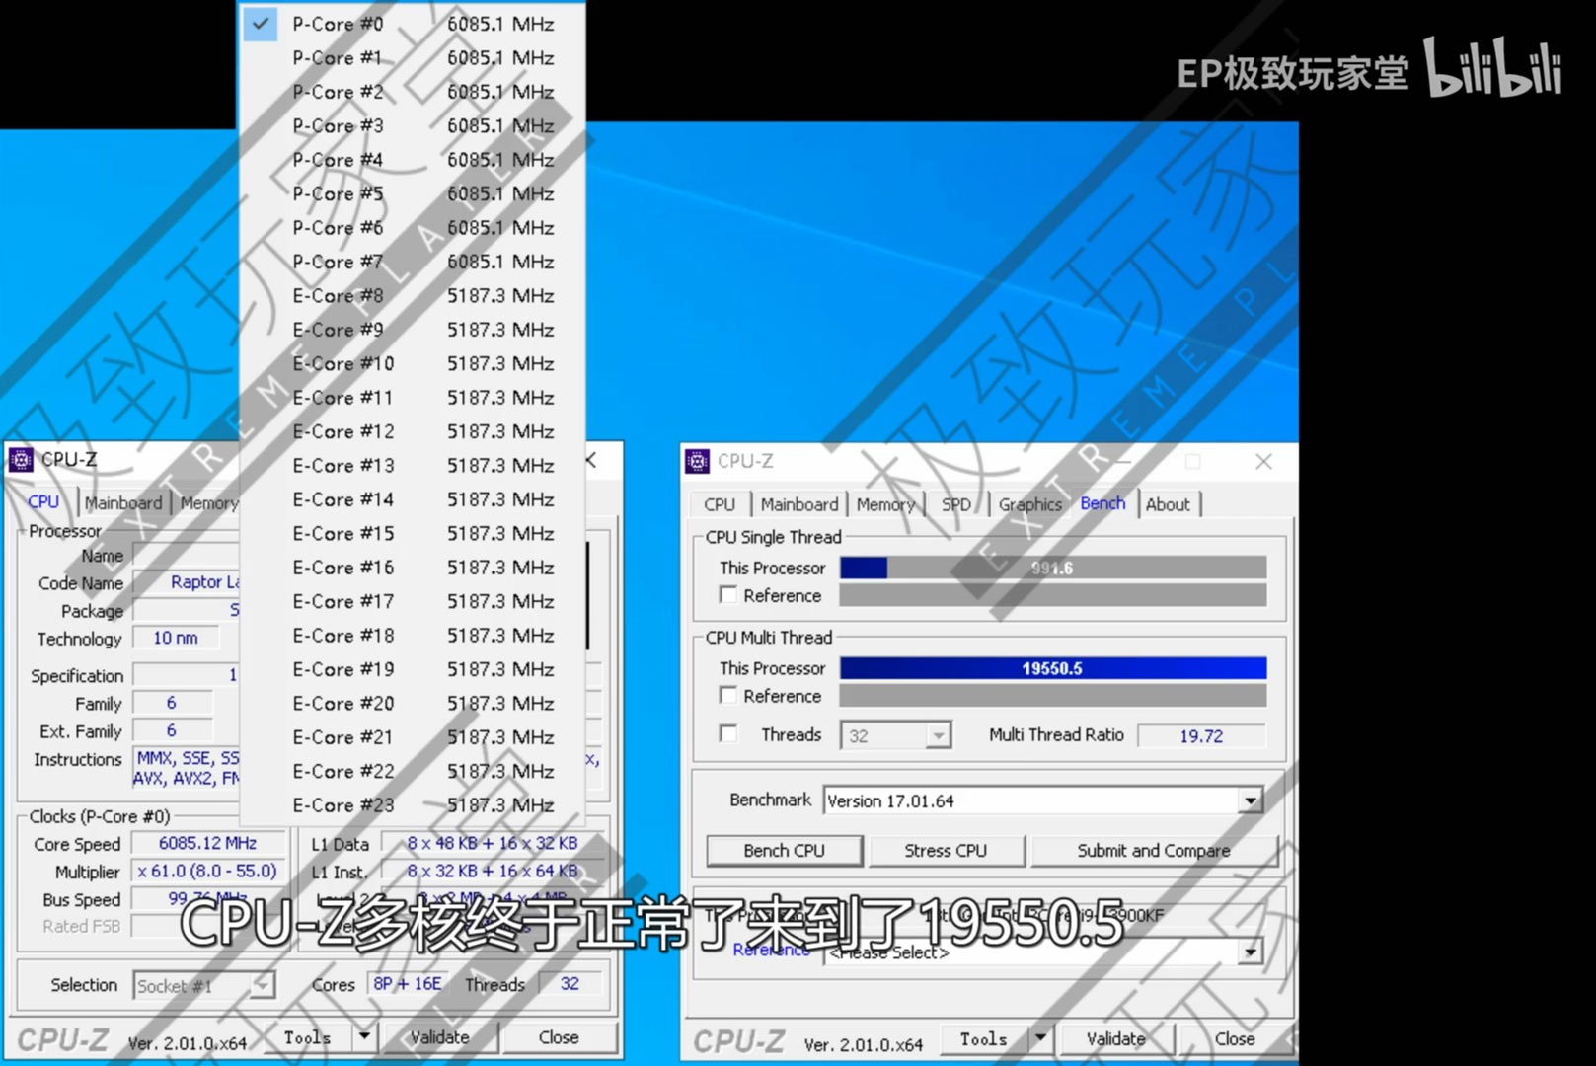
Task: Click Submit and Compare
Action: coord(1153,851)
